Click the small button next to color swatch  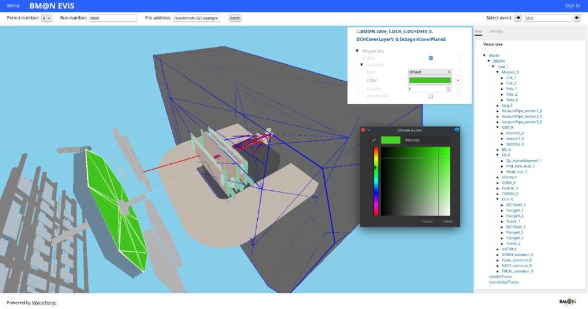click(x=458, y=80)
